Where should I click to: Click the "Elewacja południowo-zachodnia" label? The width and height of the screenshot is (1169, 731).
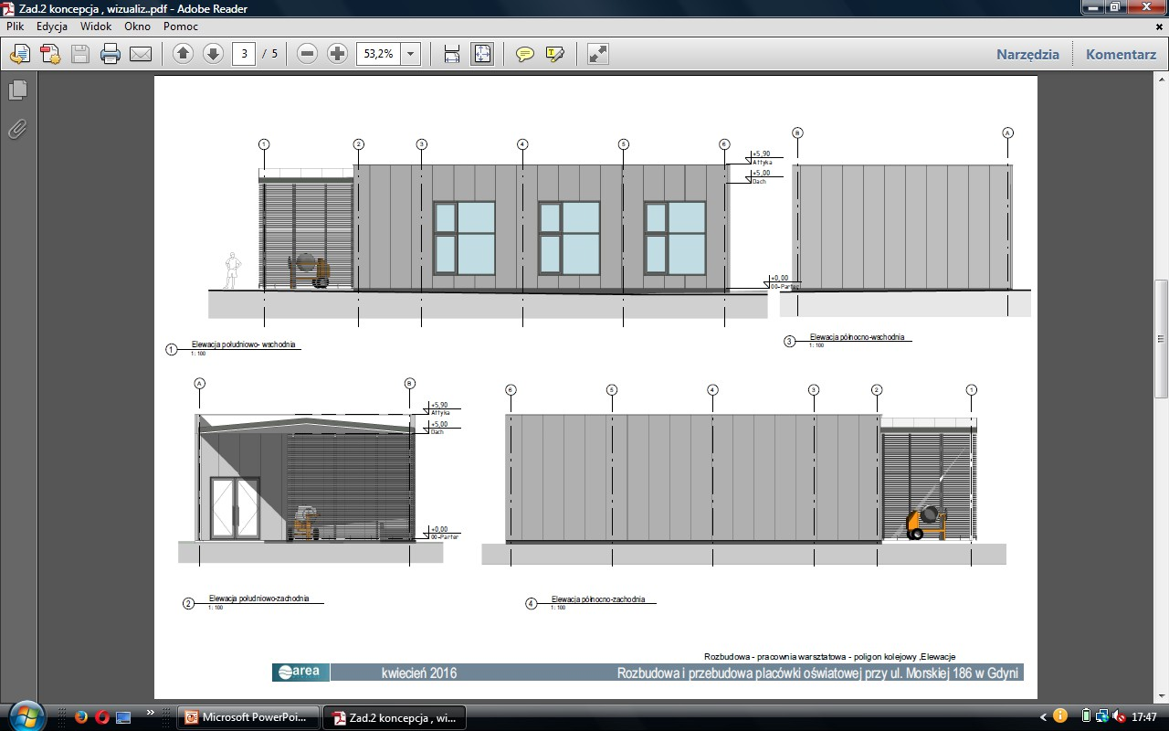[259, 599]
